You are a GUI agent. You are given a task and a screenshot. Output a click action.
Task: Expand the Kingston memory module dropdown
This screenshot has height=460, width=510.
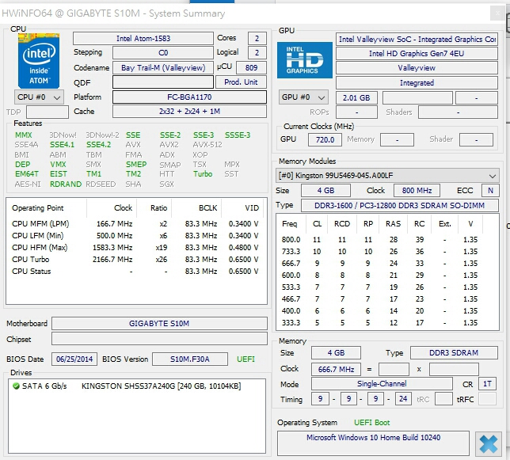(x=387, y=176)
